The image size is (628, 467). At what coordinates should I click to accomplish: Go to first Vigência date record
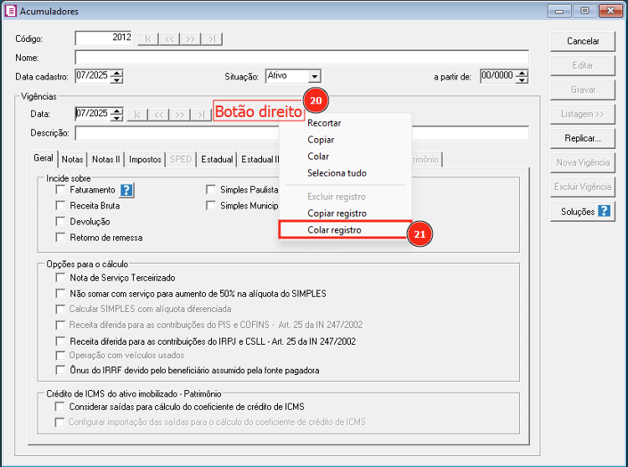(x=136, y=115)
